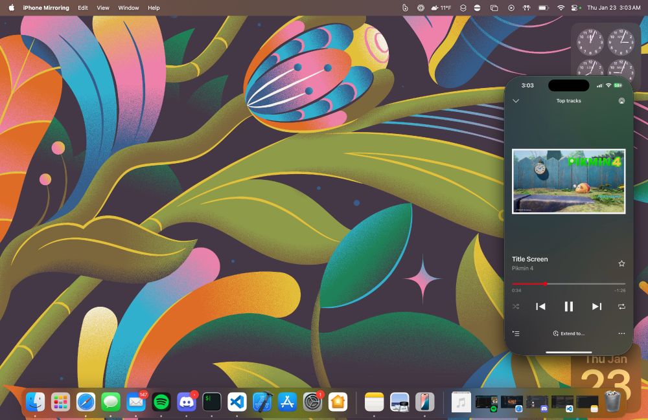Image resolution: width=648 pixels, height=420 pixels.
Task: Open Control Center from the menu bar
Action: [575, 7]
